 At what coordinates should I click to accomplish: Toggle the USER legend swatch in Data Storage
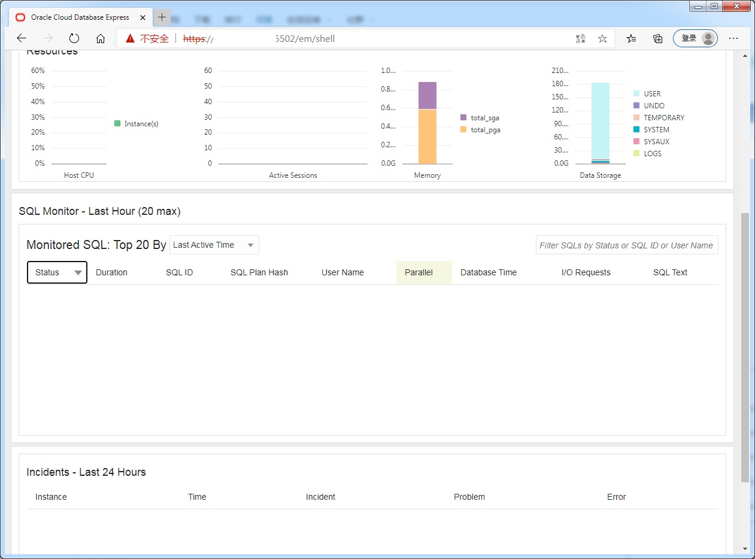point(636,94)
